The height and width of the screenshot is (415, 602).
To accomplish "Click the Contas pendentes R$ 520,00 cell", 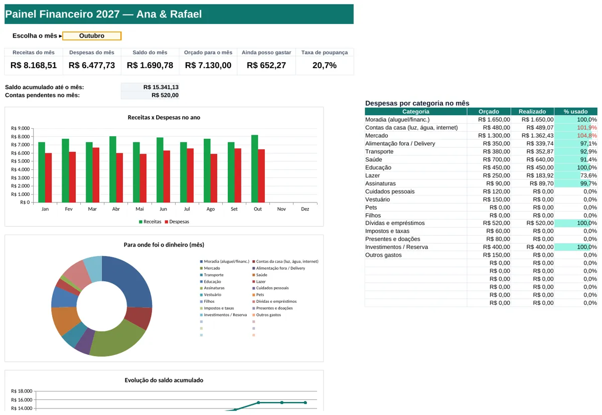I will click(150, 95).
